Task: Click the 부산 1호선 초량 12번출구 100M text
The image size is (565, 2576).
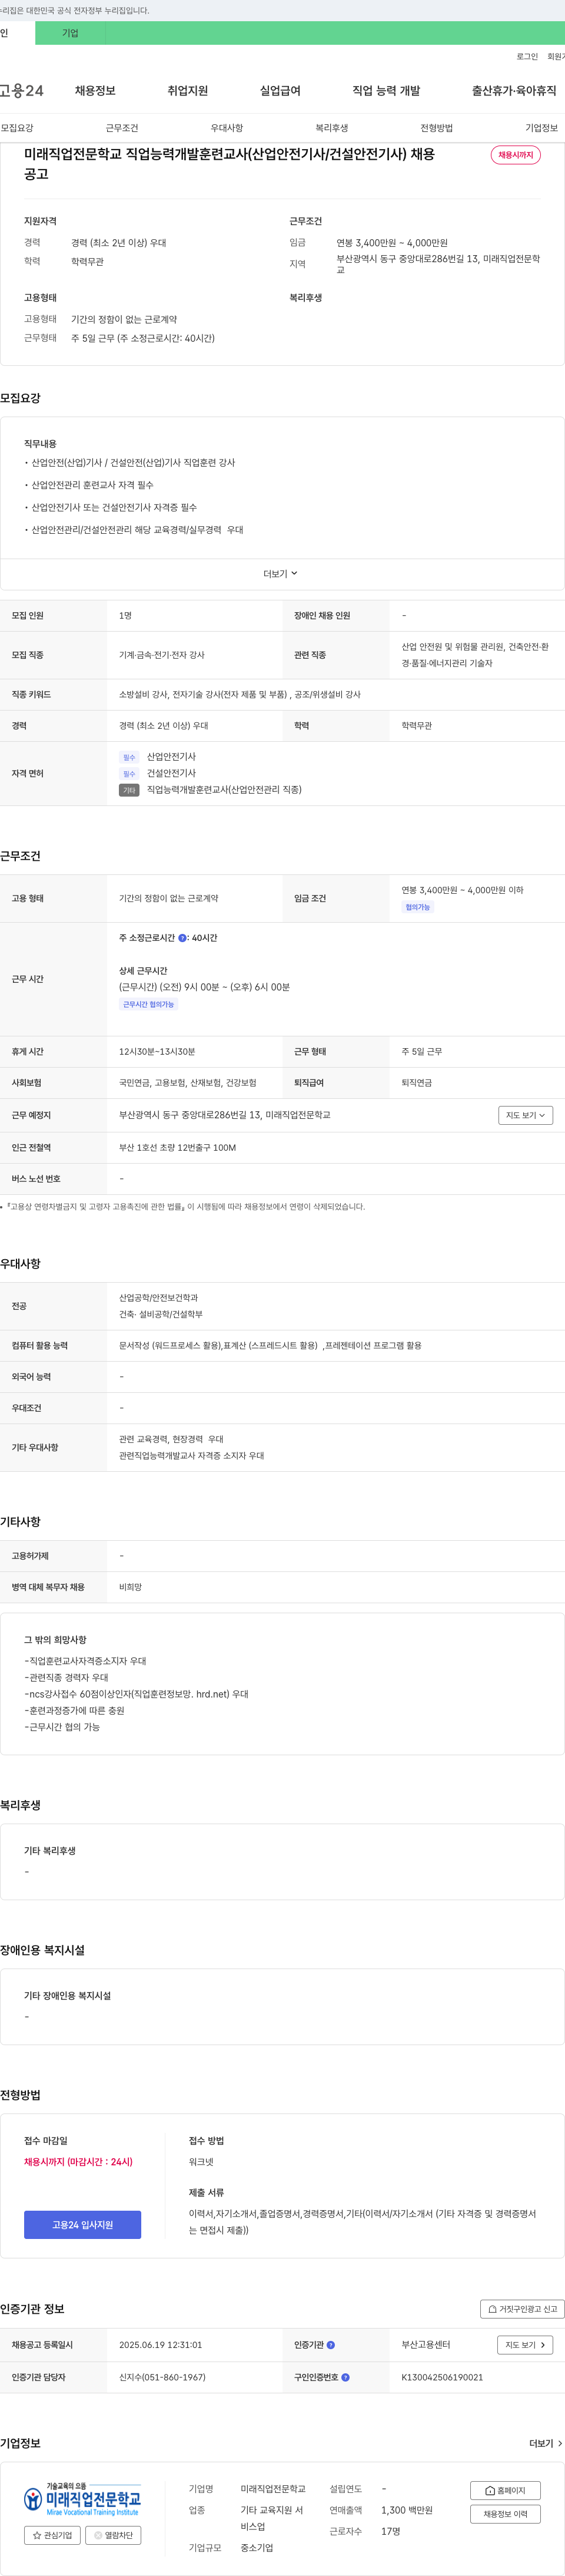Action: tap(178, 1148)
